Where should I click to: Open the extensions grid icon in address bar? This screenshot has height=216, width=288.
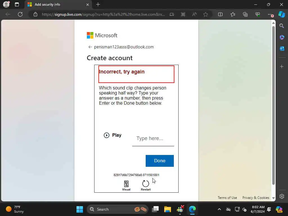pos(183,14)
